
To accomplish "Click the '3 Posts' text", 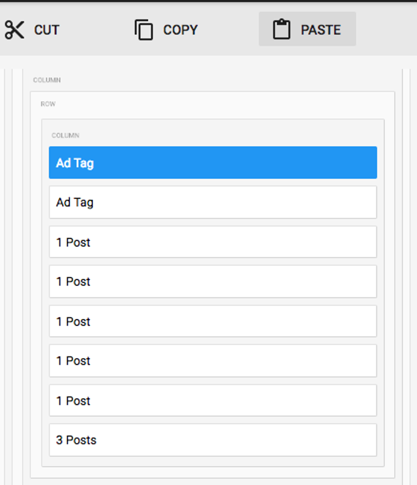I will point(76,440).
